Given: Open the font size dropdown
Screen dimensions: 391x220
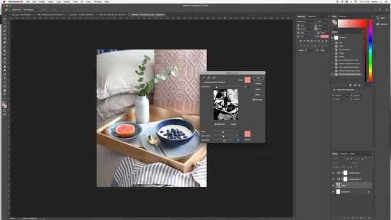Looking at the screenshot, I should pyautogui.click(x=307, y=26).
